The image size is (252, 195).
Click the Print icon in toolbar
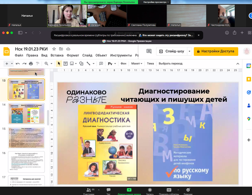31,64
